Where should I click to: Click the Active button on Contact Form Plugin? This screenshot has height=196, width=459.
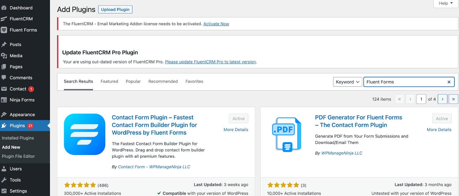[239, 119]
